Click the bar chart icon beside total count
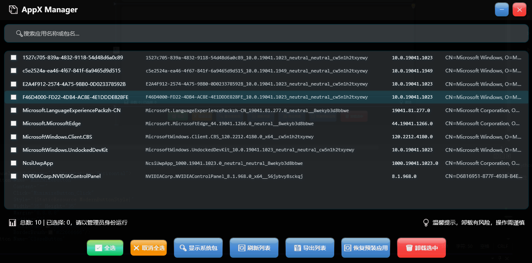The image size is (532, 263). [12, 223]
